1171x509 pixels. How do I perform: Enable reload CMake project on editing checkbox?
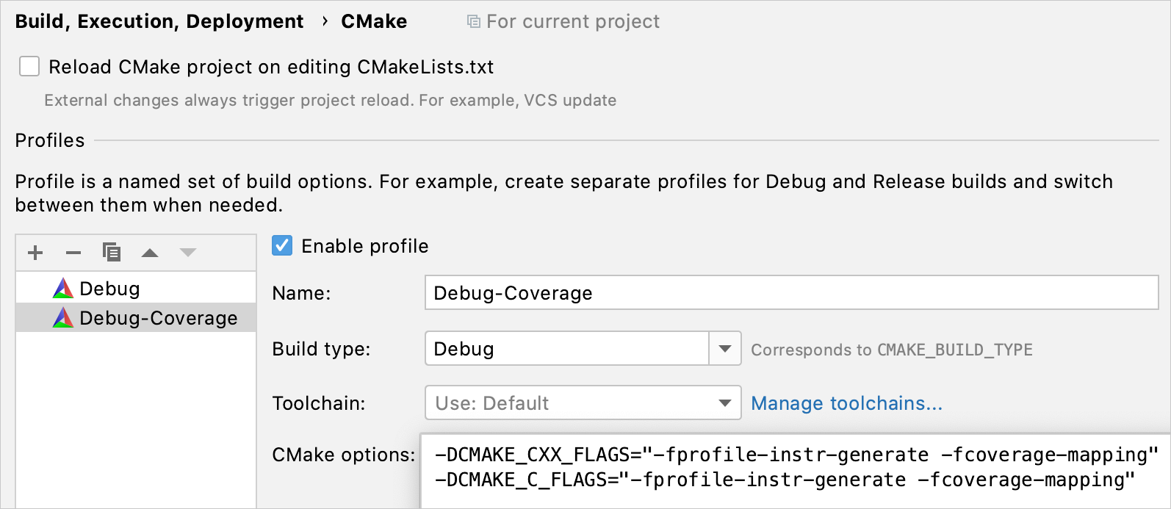tap(29, 67)
